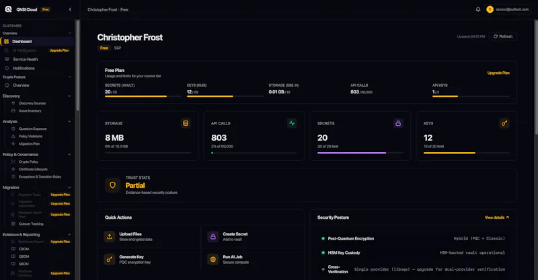Click the QBOM book icon
Image resolution: width=538 pixels, height=280 pixels.
point(13,256)
